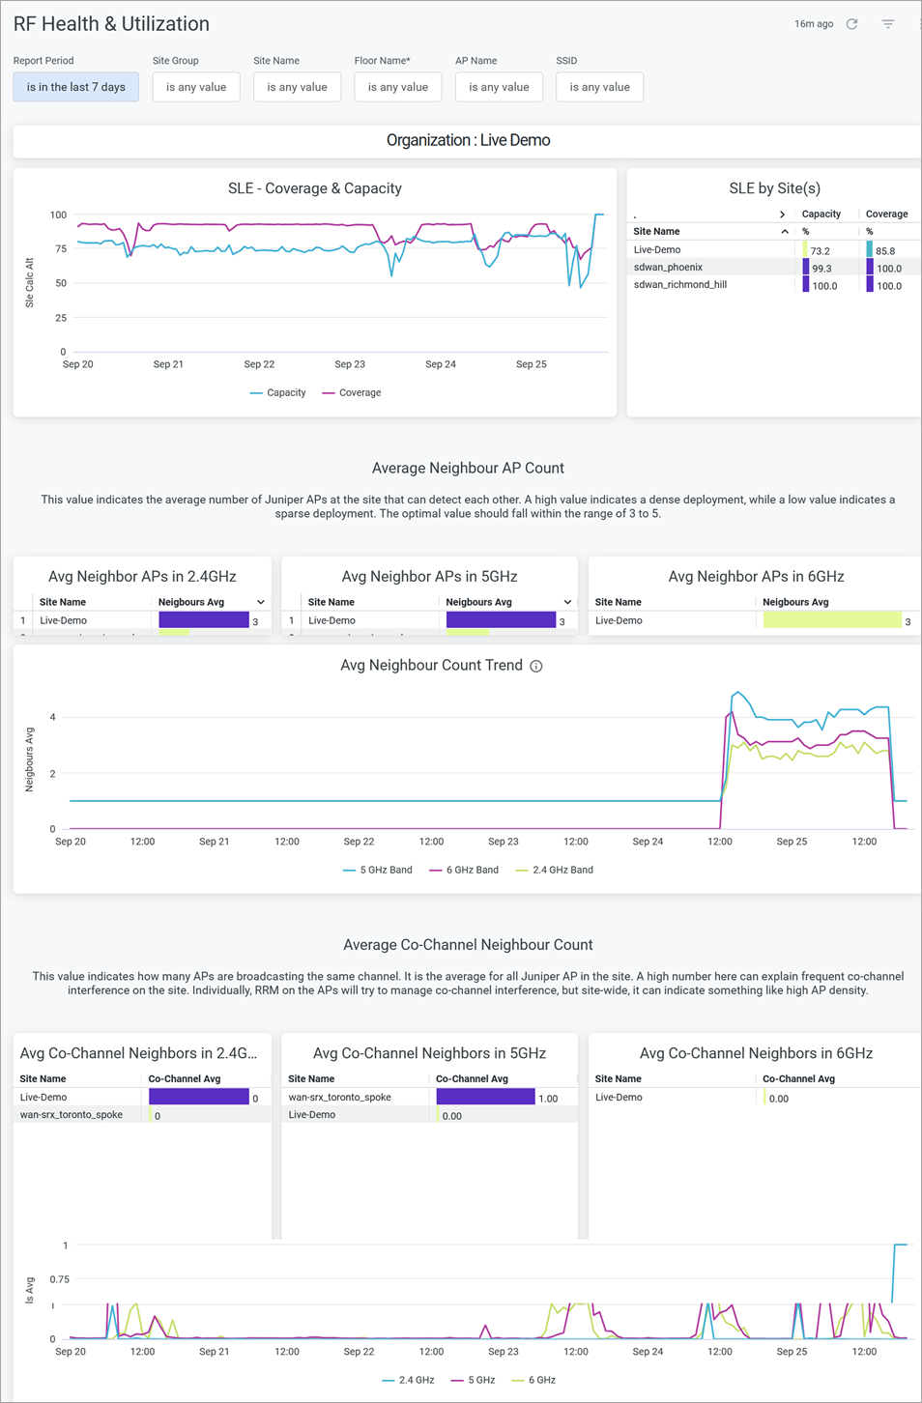Click purple Live-Demo bar in 2.4GHz neighbors table

[x=203, y=620]
